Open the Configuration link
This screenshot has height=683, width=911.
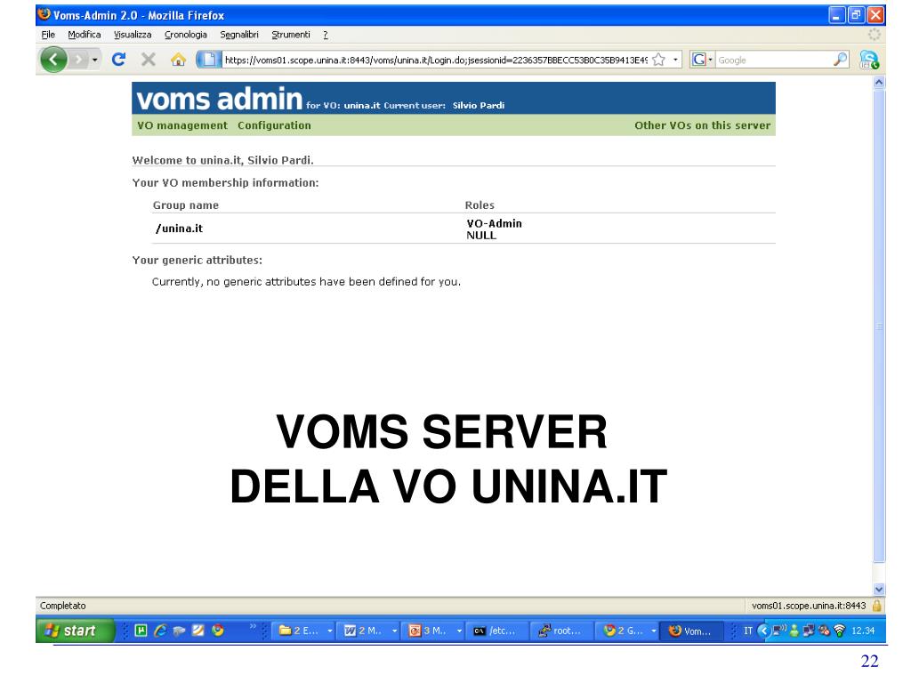[x=274, y=125]
